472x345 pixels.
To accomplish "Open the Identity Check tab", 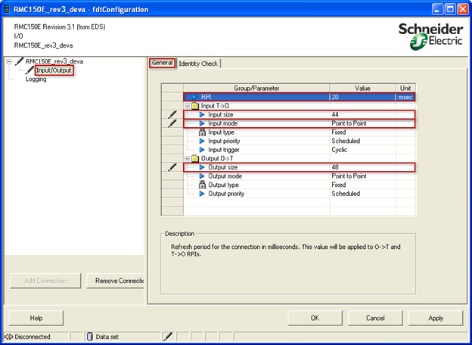I will [x=198, y=64].
